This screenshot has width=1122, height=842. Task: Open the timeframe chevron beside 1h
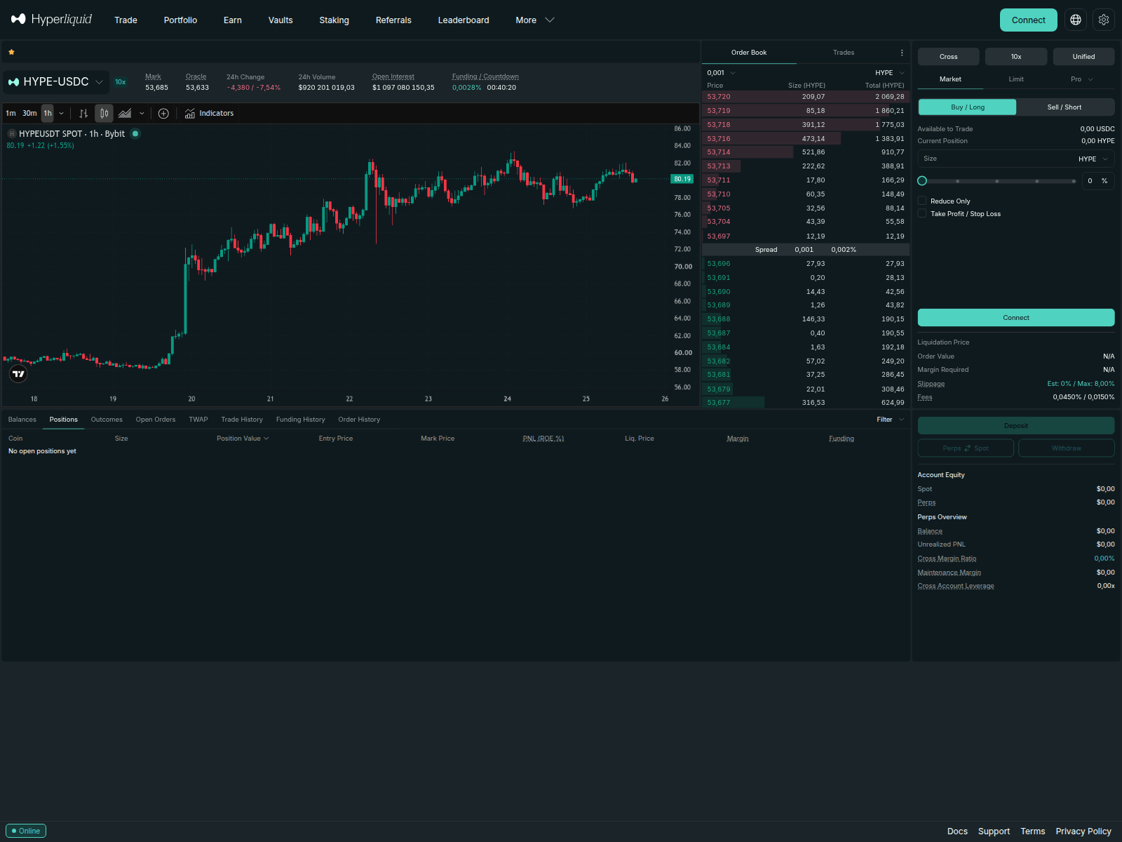tap(62, 113)
